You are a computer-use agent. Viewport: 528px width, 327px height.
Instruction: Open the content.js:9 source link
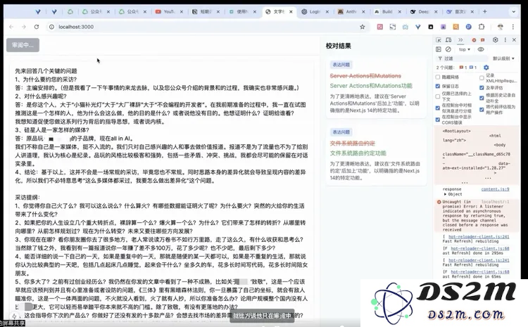coord(495,189)
